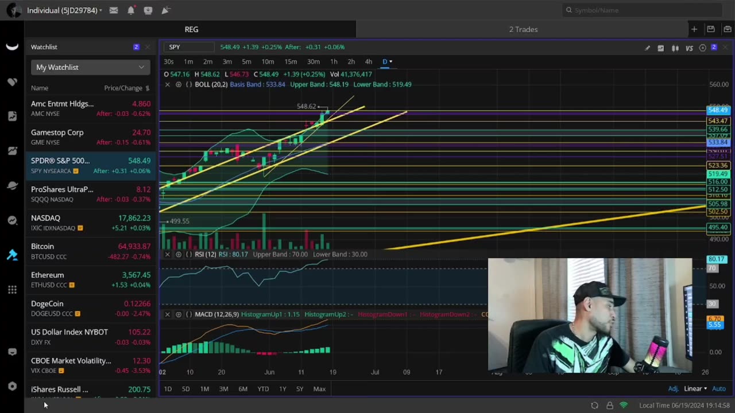Open RSI indicator settings braces icon
The width and height of the screenshot is (735, 413).
pos(188,254)
